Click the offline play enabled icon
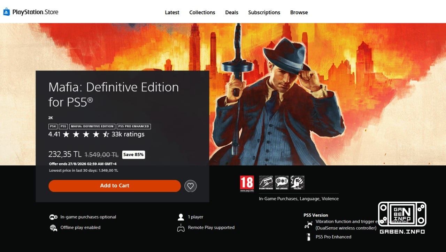446x252 pixels. click(53, 228)
